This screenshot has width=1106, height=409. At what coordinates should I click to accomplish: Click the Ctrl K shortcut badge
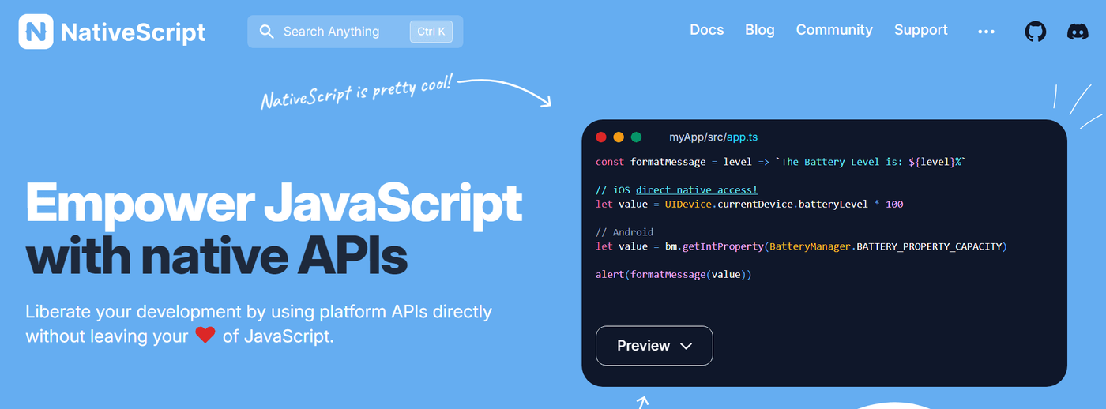click(x=431, y=32)
